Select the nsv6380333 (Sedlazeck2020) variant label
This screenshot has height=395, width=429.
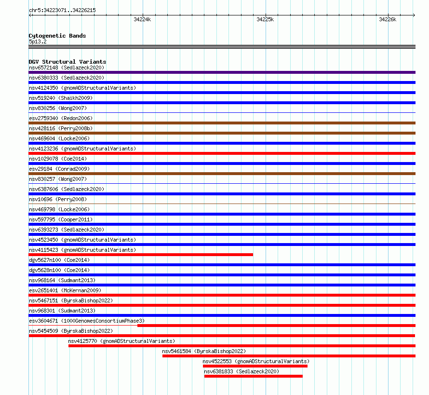[x=67, y=78]
